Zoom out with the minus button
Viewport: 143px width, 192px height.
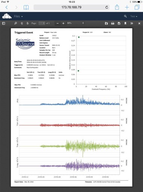click(58, 23)
